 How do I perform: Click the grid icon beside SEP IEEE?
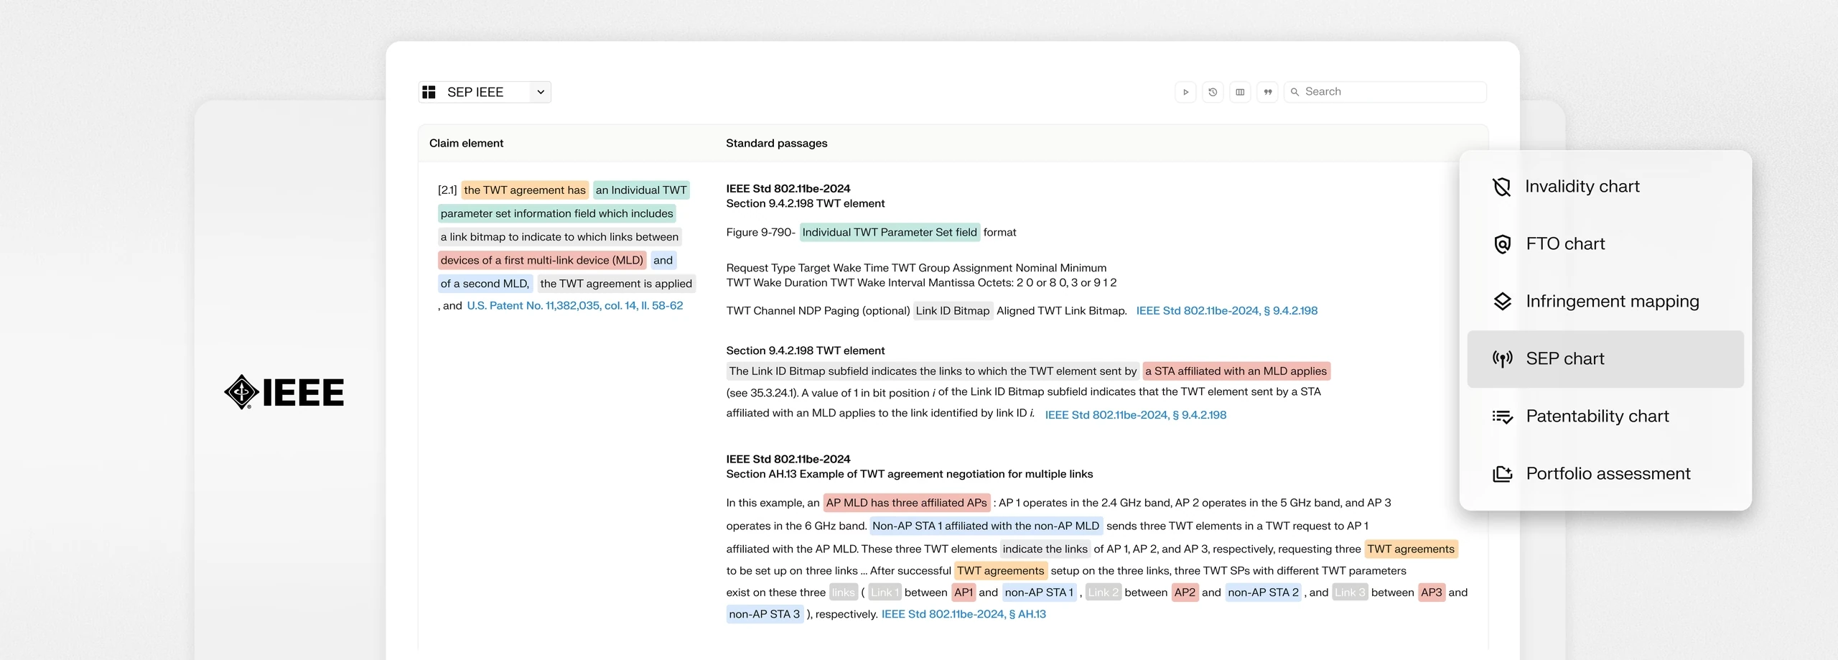429,92
